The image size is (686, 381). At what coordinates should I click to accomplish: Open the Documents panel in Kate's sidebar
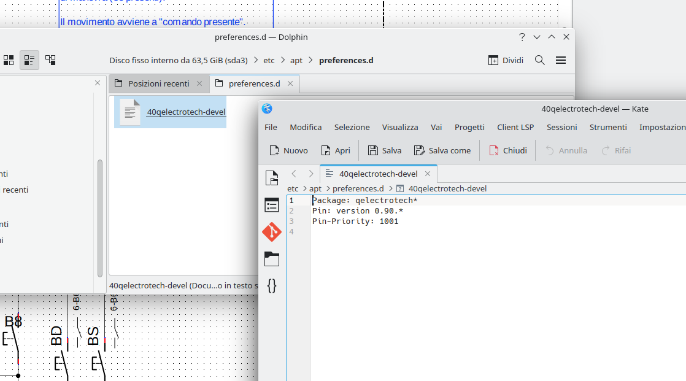271,178
